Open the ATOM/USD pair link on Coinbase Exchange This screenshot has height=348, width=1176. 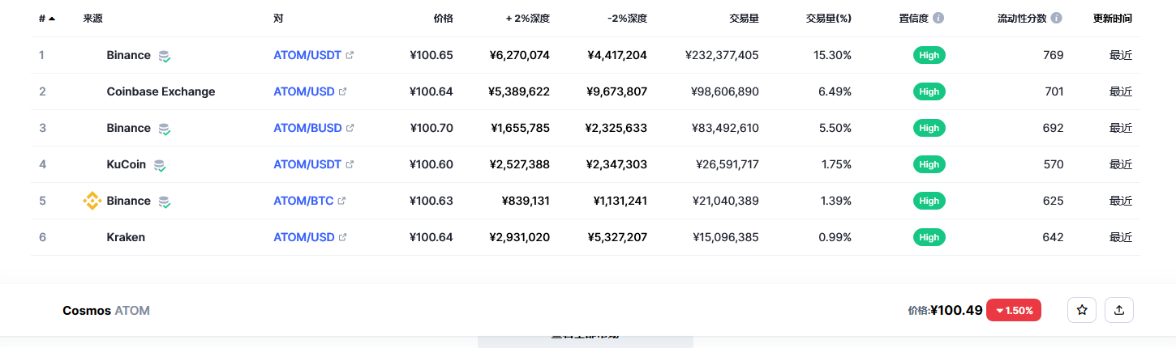point(304,91)
